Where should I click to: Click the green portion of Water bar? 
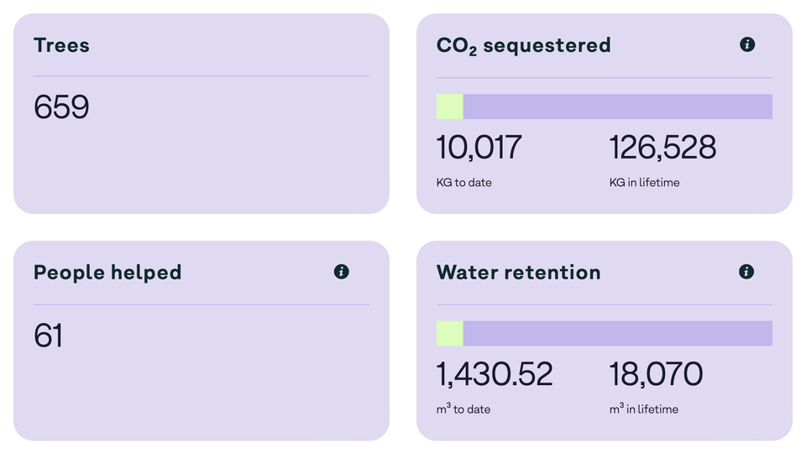[450, 333]
